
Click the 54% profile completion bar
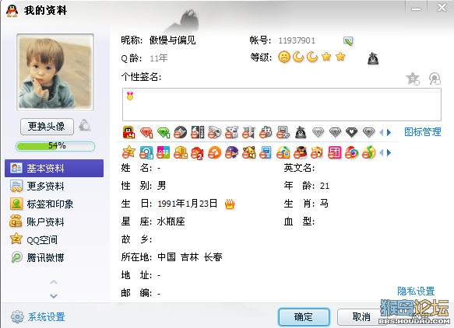click(55, 146)
